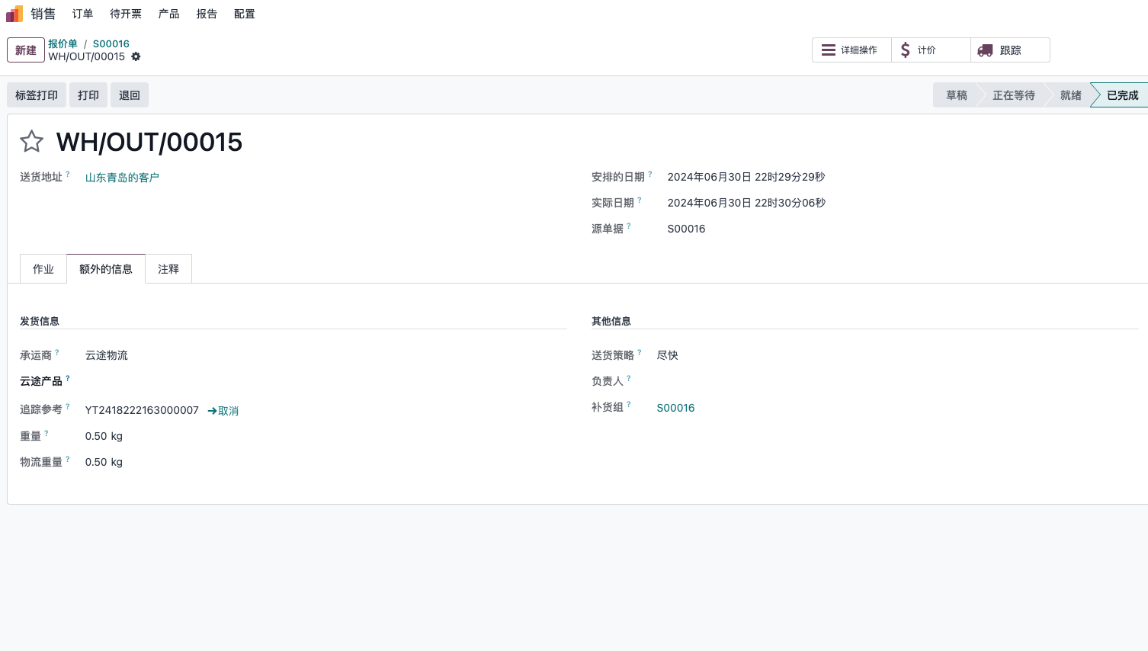Show help tooltip for 安排的日期
This screenshot has height=651, width=1148.
(650, 174)
